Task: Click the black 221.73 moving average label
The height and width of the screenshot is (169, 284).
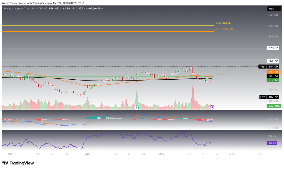Action: [x=273, y=76]
